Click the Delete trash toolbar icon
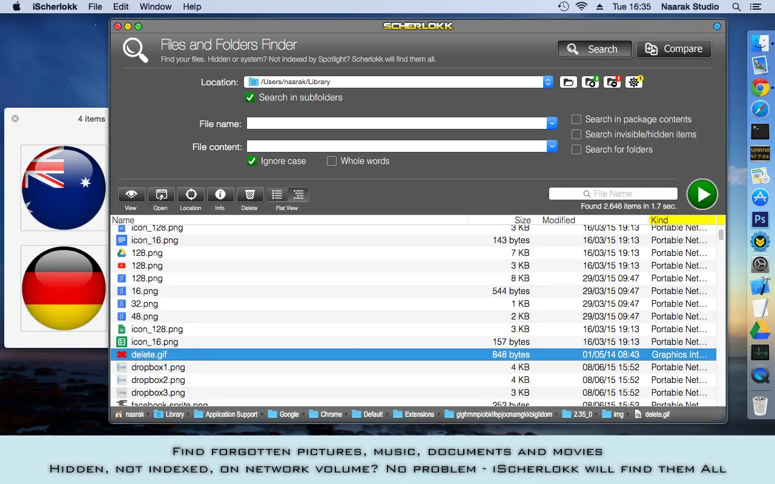 click(249, 194)
